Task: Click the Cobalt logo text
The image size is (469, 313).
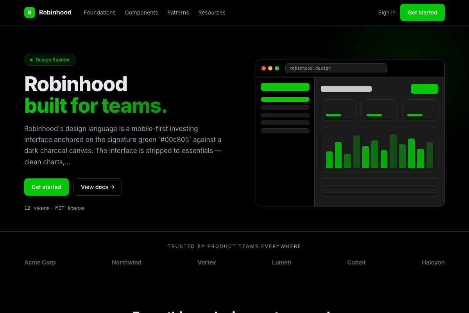Action: pos(356,263)
